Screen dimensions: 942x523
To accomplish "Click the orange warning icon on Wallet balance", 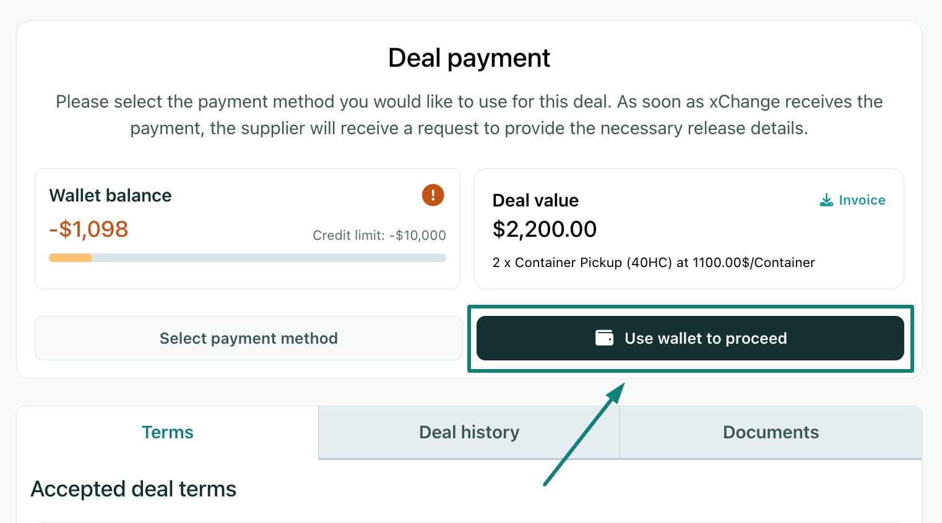I will coord(433,195).
